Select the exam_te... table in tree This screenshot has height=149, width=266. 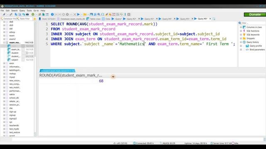16,50
